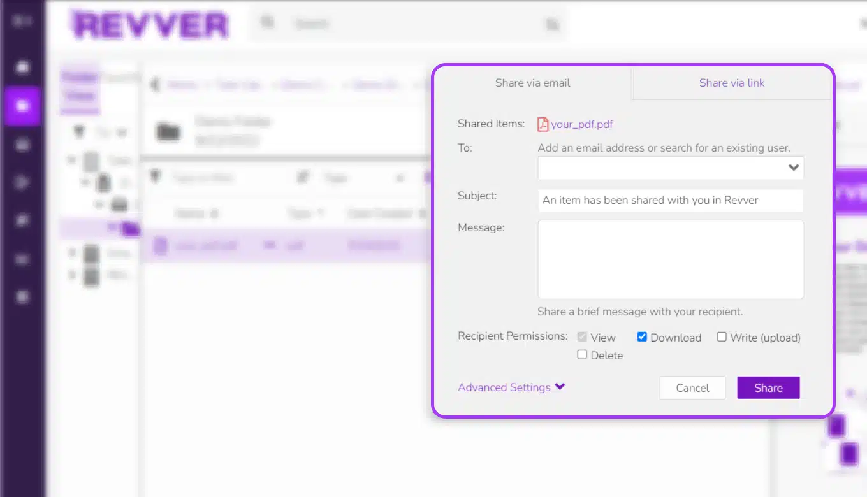Focus the blurred Search box in top bar
The height and width of the screenshot is (497, 867).
[408, 24]
